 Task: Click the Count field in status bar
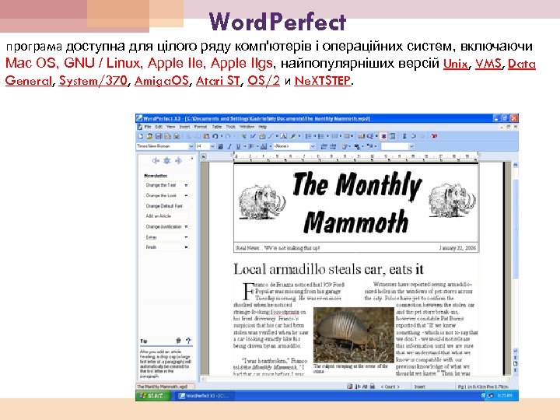[390, 387]
